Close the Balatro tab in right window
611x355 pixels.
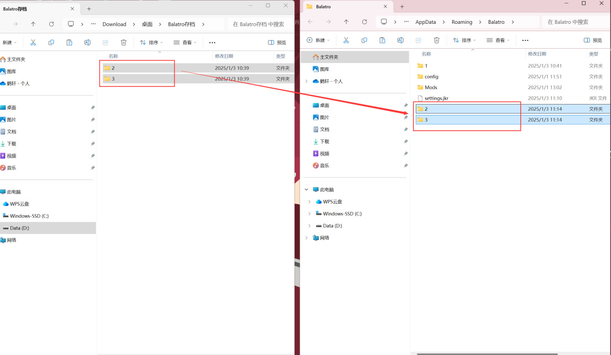(x=386, y=7)
